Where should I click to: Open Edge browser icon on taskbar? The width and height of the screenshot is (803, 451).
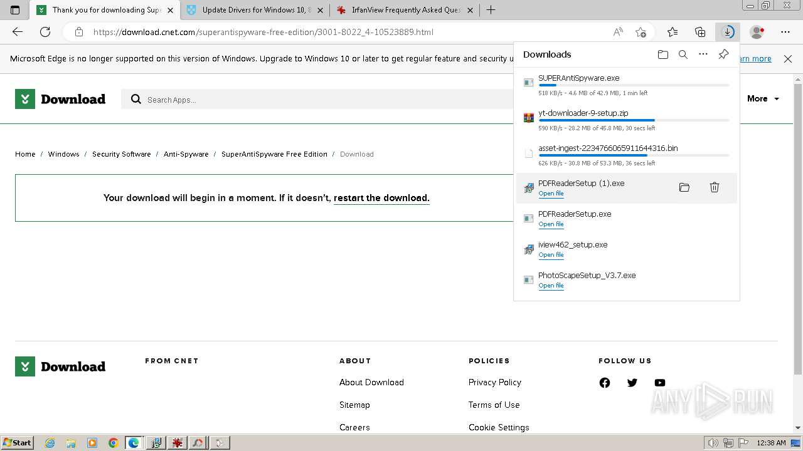click(x=134, y=443)
